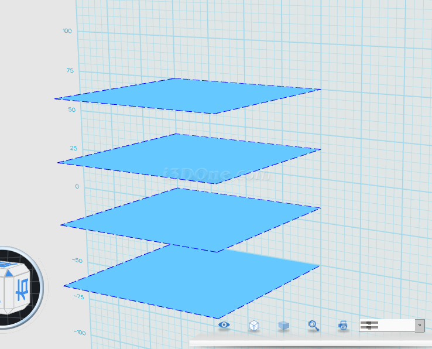Viewport: 432px width, 349px height.
Task: Click the magnifier zoom-to-fit icon
Action: (x=314, y=325)
